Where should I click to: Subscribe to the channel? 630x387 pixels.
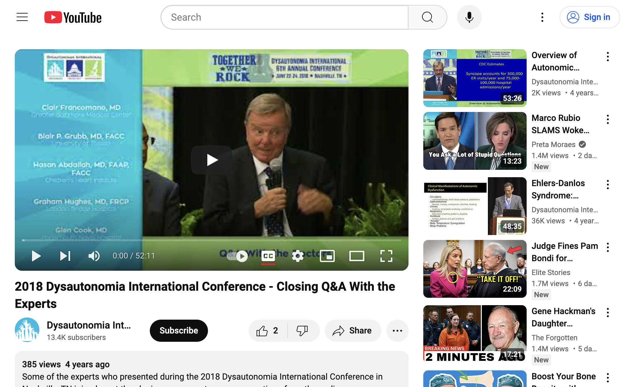[x=179, y=330]
